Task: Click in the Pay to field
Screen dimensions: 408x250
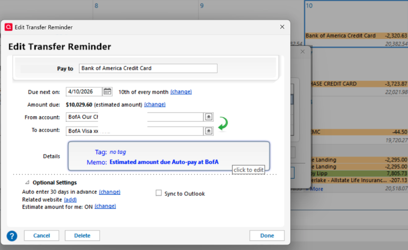Action: coord(148,68)
